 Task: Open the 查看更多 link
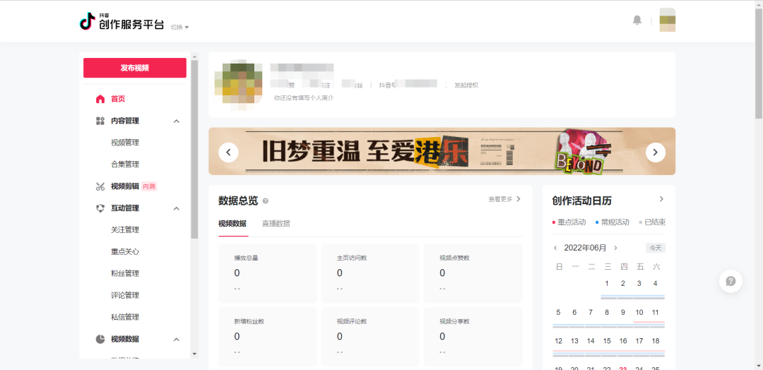[504, 200]
